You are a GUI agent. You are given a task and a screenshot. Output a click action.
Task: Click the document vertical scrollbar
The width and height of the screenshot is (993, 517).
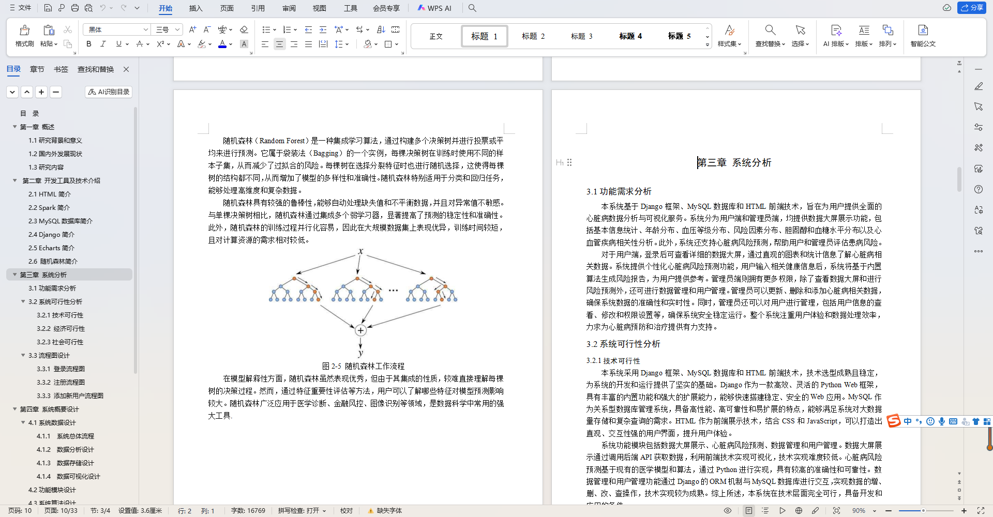coord(959,178)
